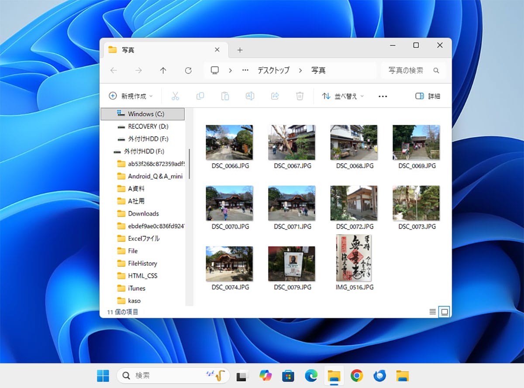The width and height of the screenshot is (524, 388).
Task: Open the 新規作成 dropdown
Action: pyautogui.click(x=130, y=96)
